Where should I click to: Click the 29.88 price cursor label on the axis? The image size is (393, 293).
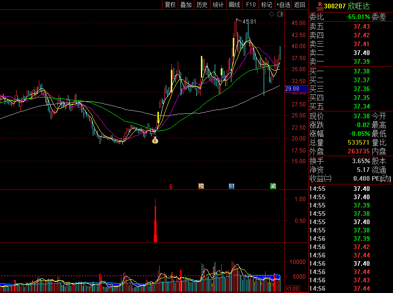pos(296,89)
